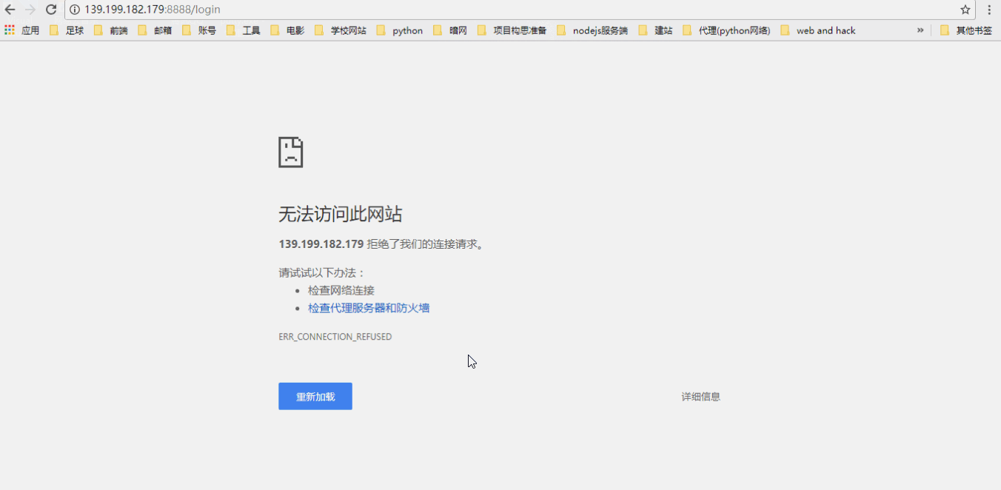Open the 足球 bookmark folder
This screenshot has width=1001, height=490.
click(x=67, y=30)
